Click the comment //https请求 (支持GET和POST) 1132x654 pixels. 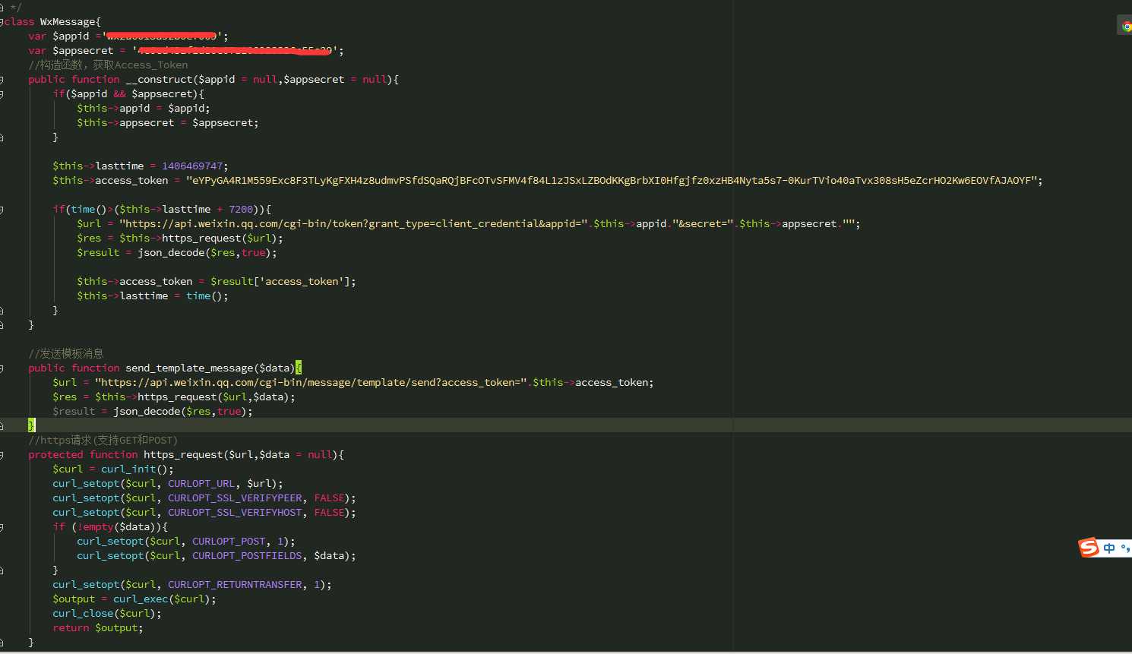pos(103,441)
